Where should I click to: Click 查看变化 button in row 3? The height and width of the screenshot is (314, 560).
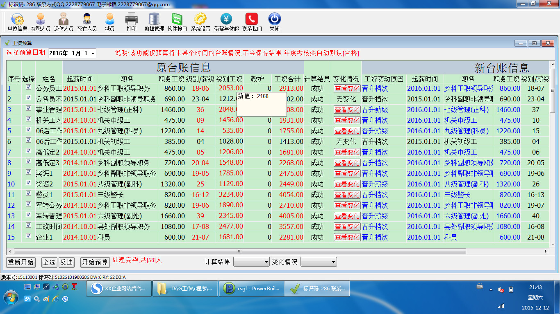(347, 110)
